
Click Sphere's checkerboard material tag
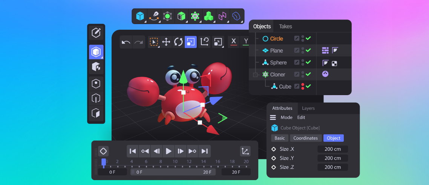point(334,64)
